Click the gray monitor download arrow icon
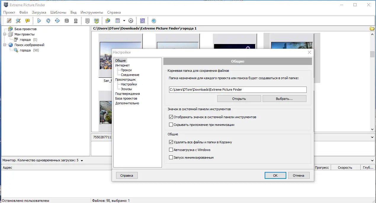This screenshot has height=203, width=376. tap(87, 21)
